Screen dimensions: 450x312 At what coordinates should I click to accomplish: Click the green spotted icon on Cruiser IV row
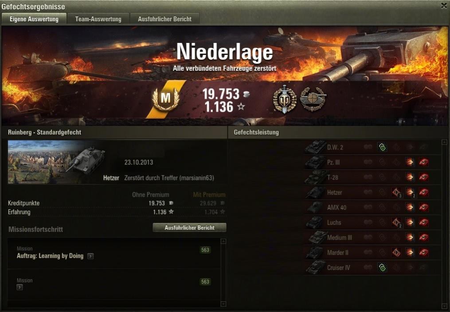(x=382, y=268)
